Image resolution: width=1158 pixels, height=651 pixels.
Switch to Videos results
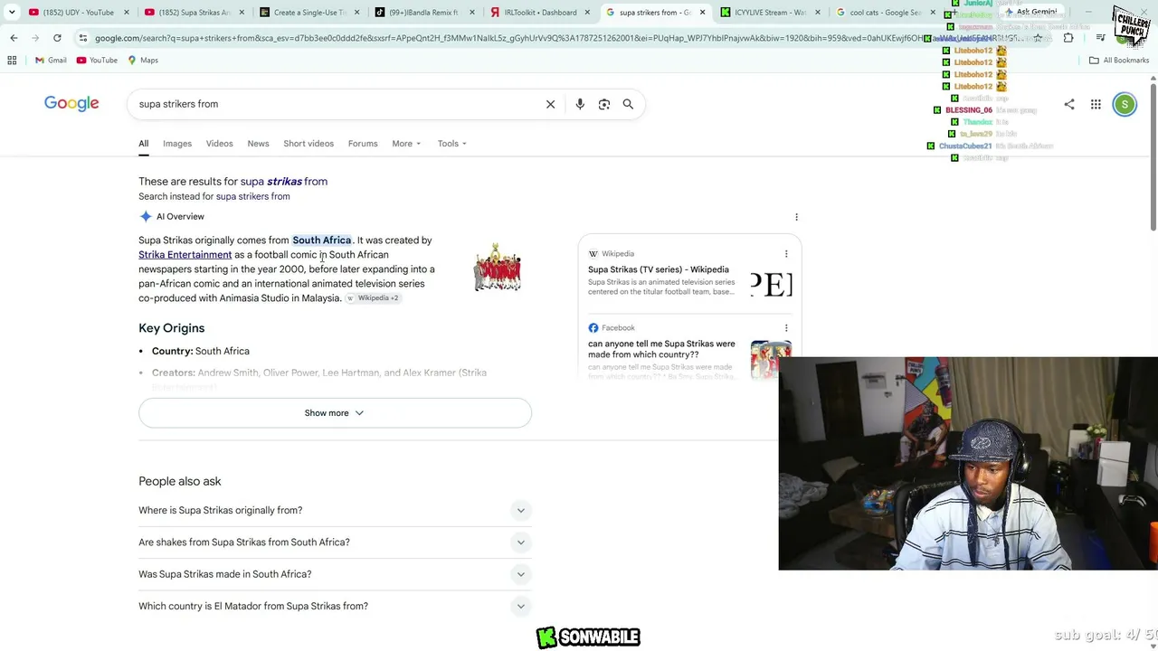[219, 144]
